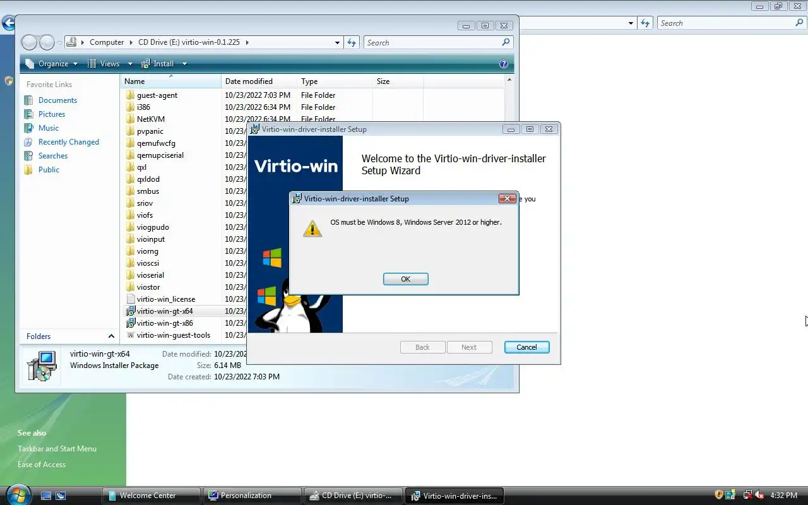
Task: Open Documents favorite link
Action: point(57,100)
